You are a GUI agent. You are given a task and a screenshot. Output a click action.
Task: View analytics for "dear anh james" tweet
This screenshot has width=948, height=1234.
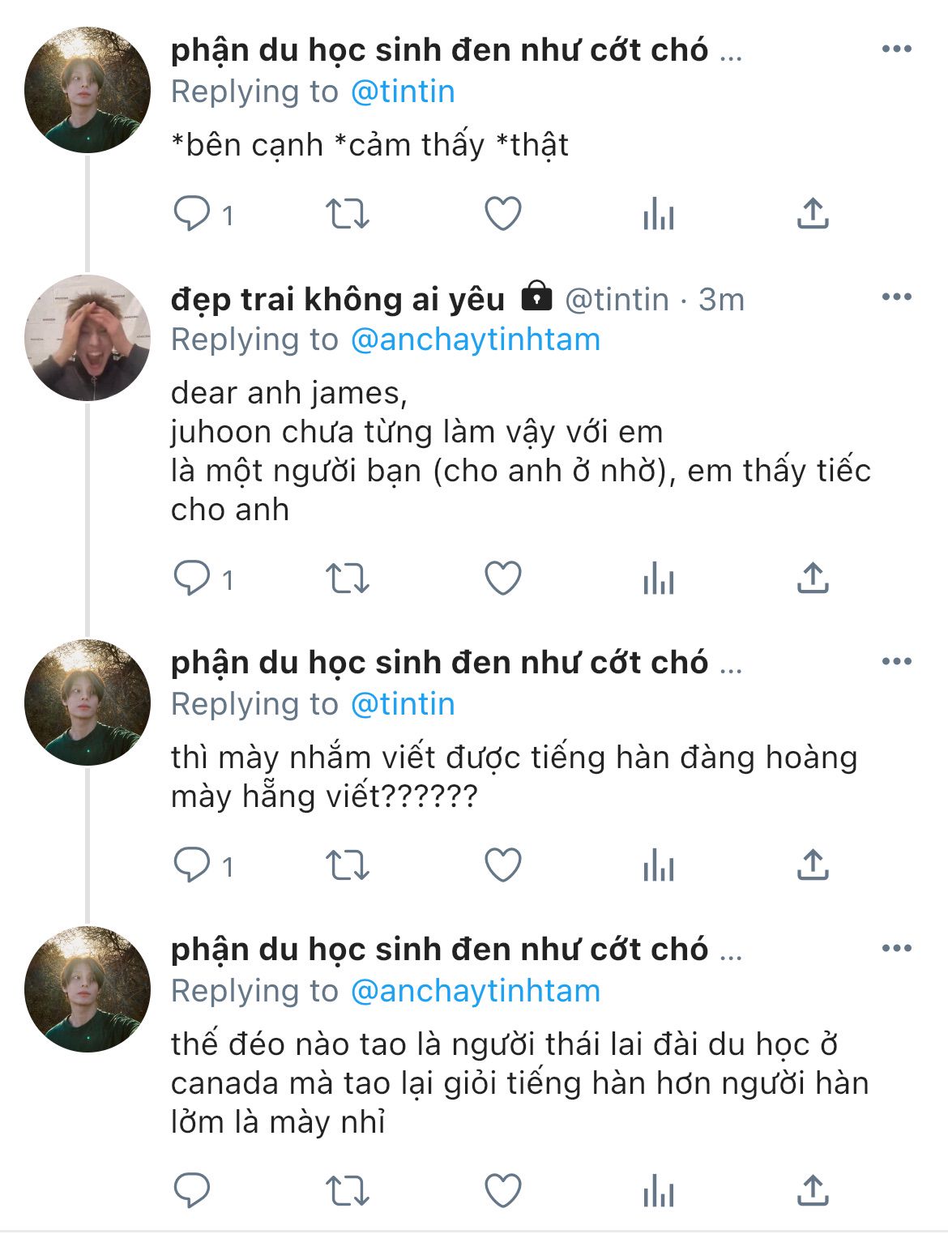658,579
